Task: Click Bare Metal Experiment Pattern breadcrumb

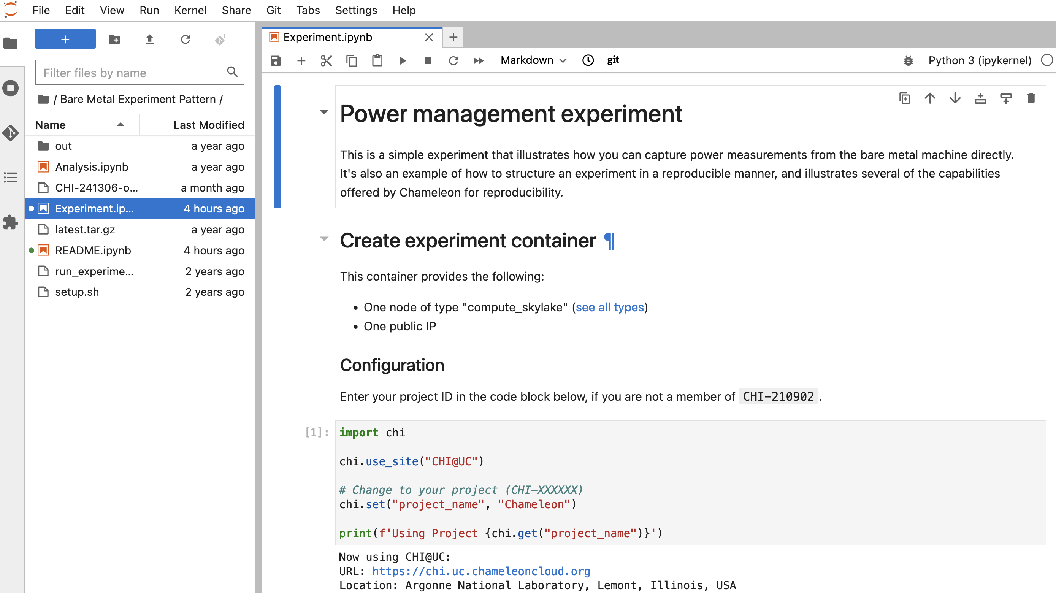Action: click(138, 99)
